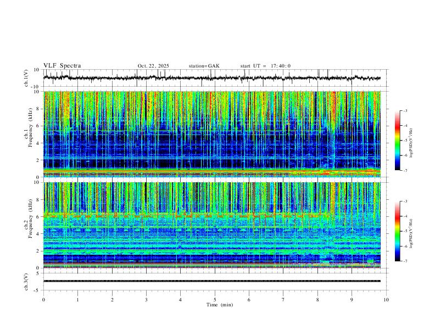Click the '-3' value on ch.1 colorbar
This screenshot has width=435, height=336.
click(405, 110)
